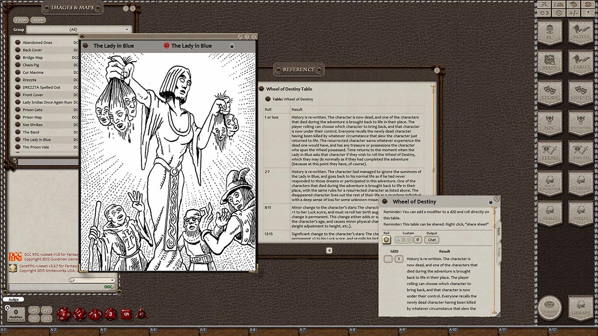Click the Folder button in Images & Maps
Screen dimensions: 598x336
coord(21,21)
